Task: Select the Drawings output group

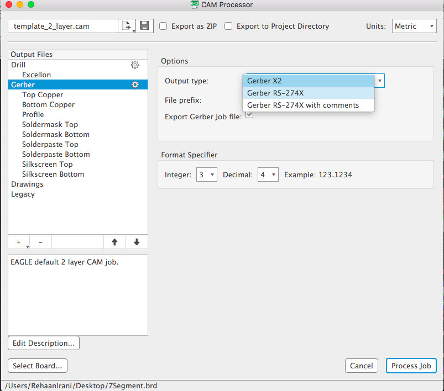Action: 78,184
